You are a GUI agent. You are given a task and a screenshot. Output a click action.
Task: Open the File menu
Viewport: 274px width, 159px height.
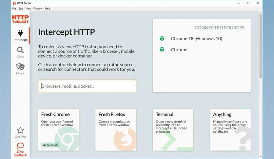pos(14,9)
